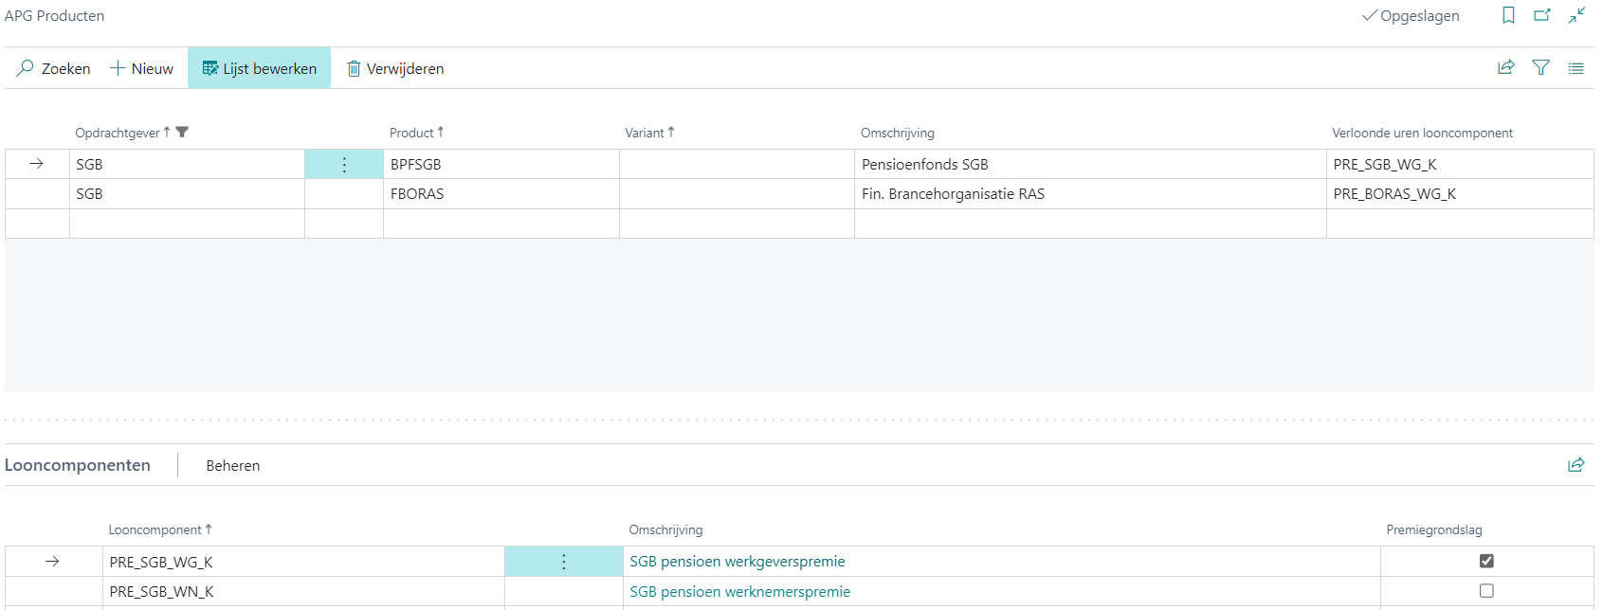Open SGB pensioen werkgeverspremie link

click(x=737, y=562)
